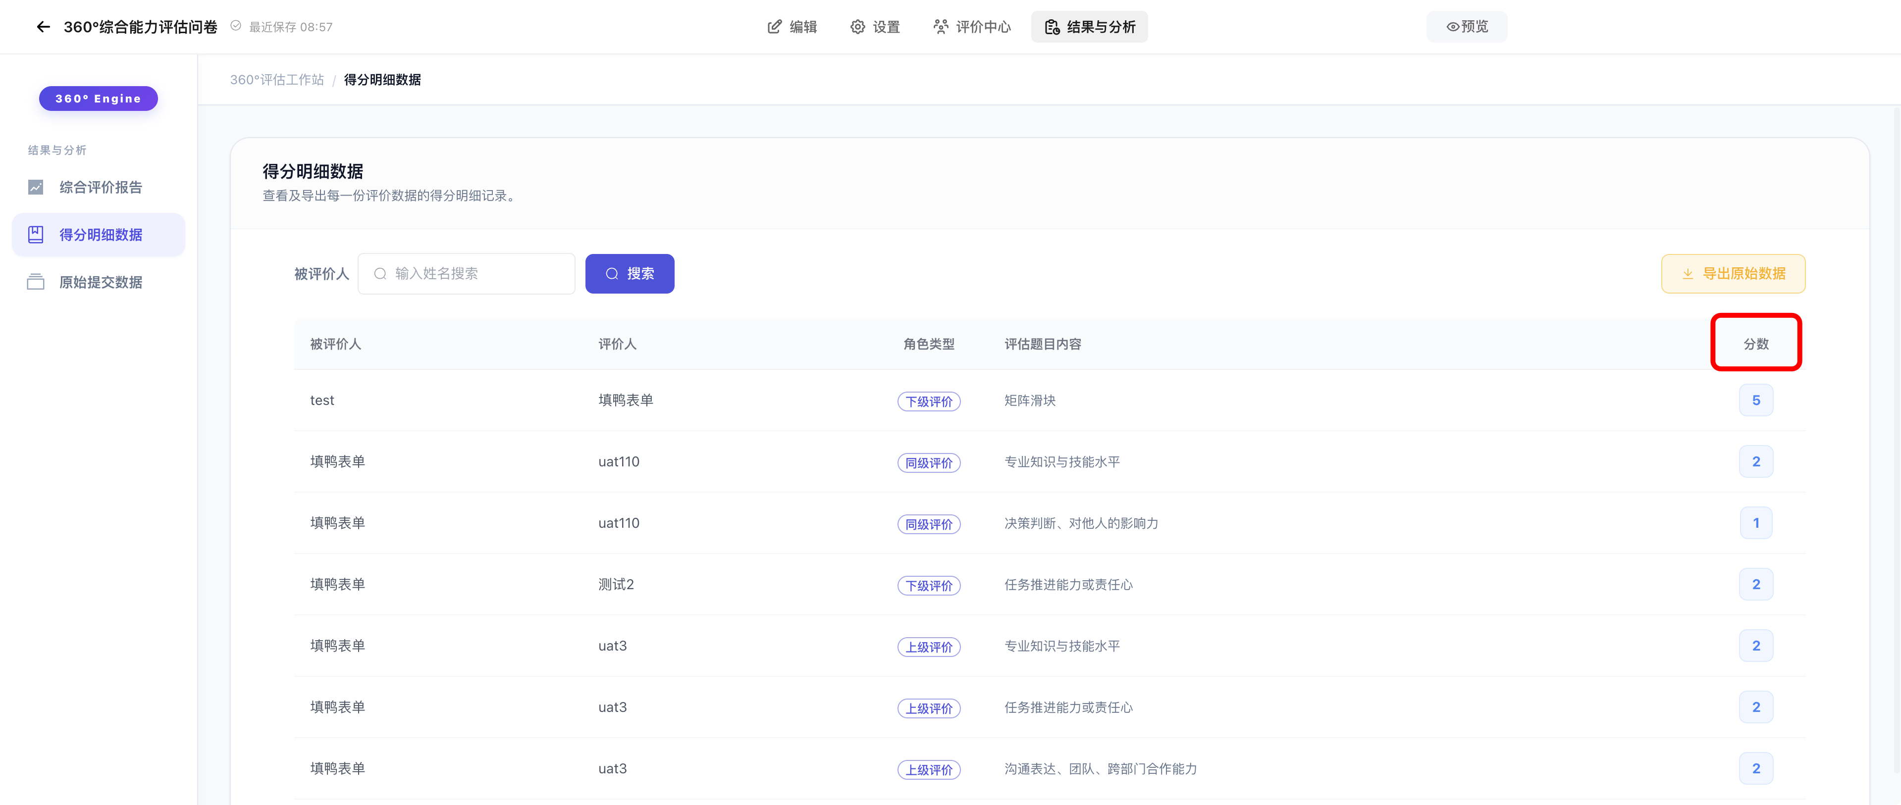This screenshot has width=1901, height=805.
Task: Click the people icon on 评价中心 tab
Action: coord(940,27)
